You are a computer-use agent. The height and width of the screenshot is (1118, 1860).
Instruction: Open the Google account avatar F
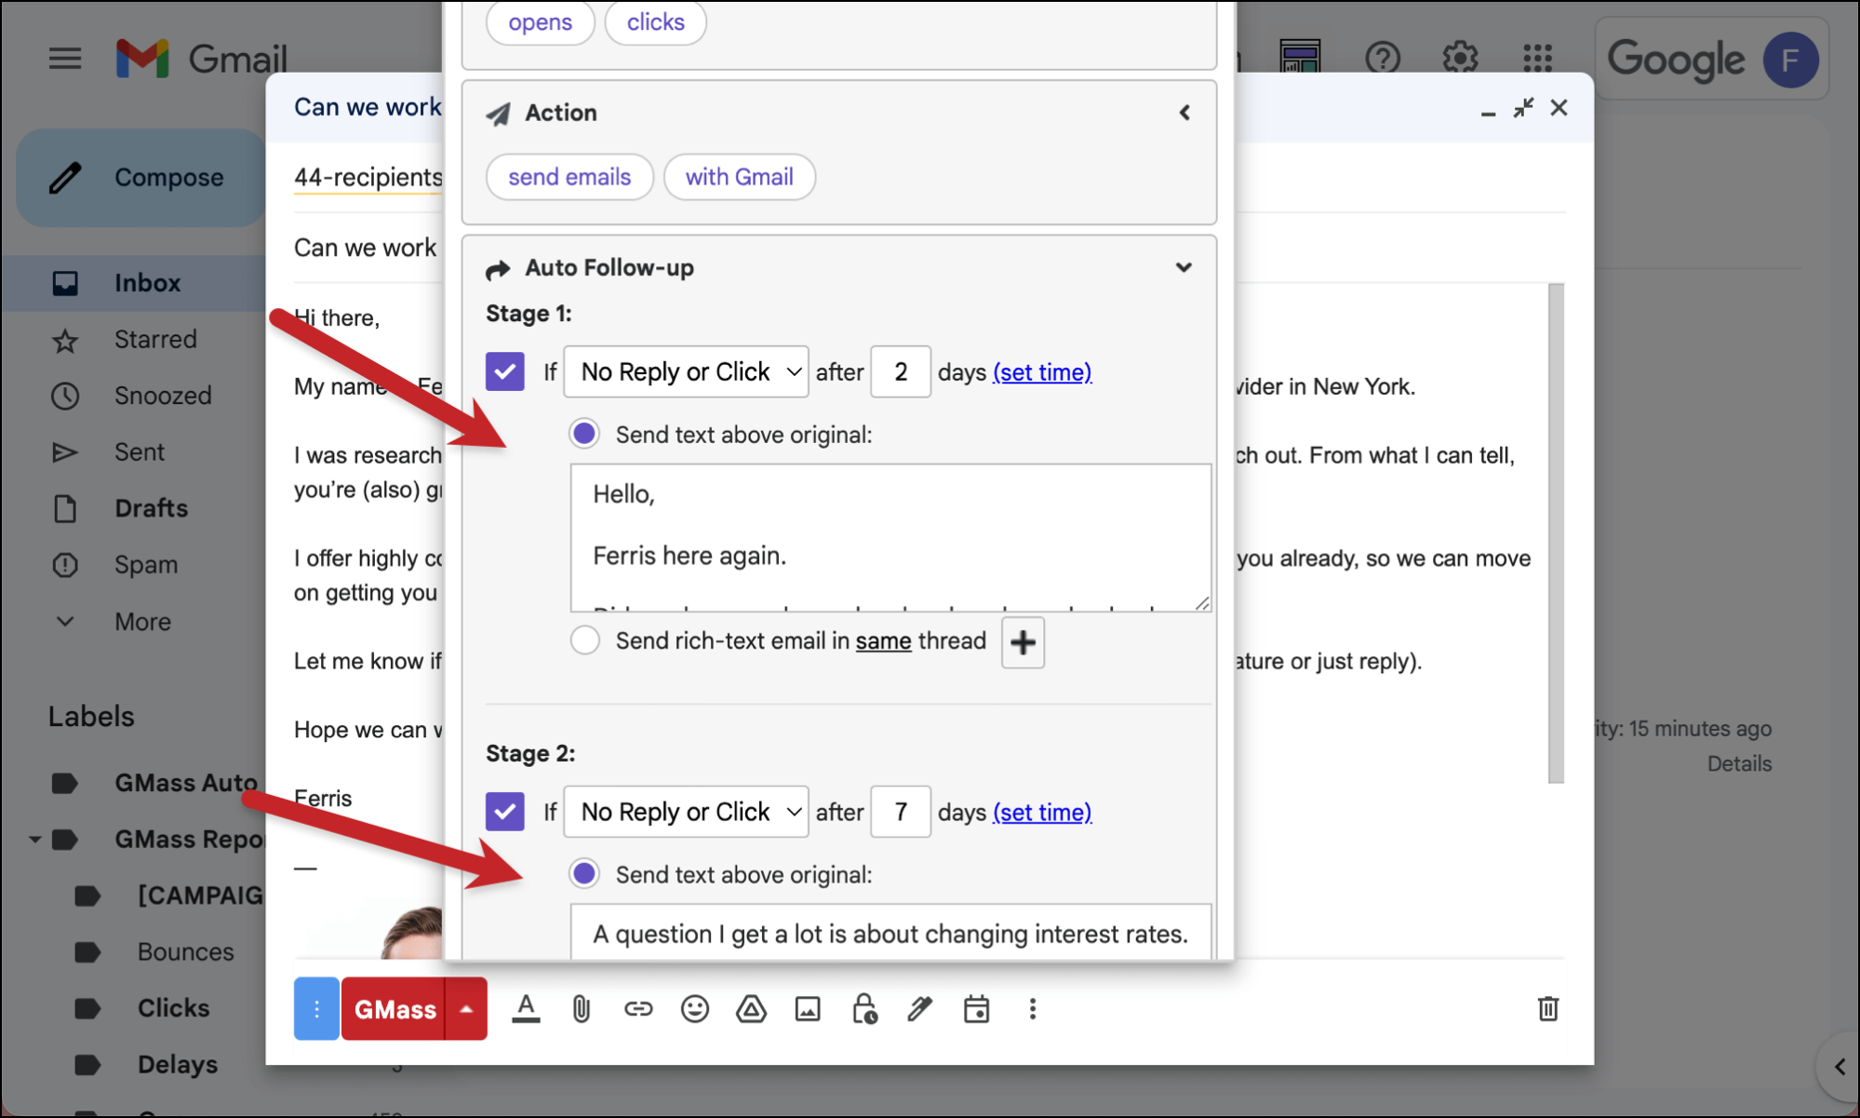click(1789, 60)
